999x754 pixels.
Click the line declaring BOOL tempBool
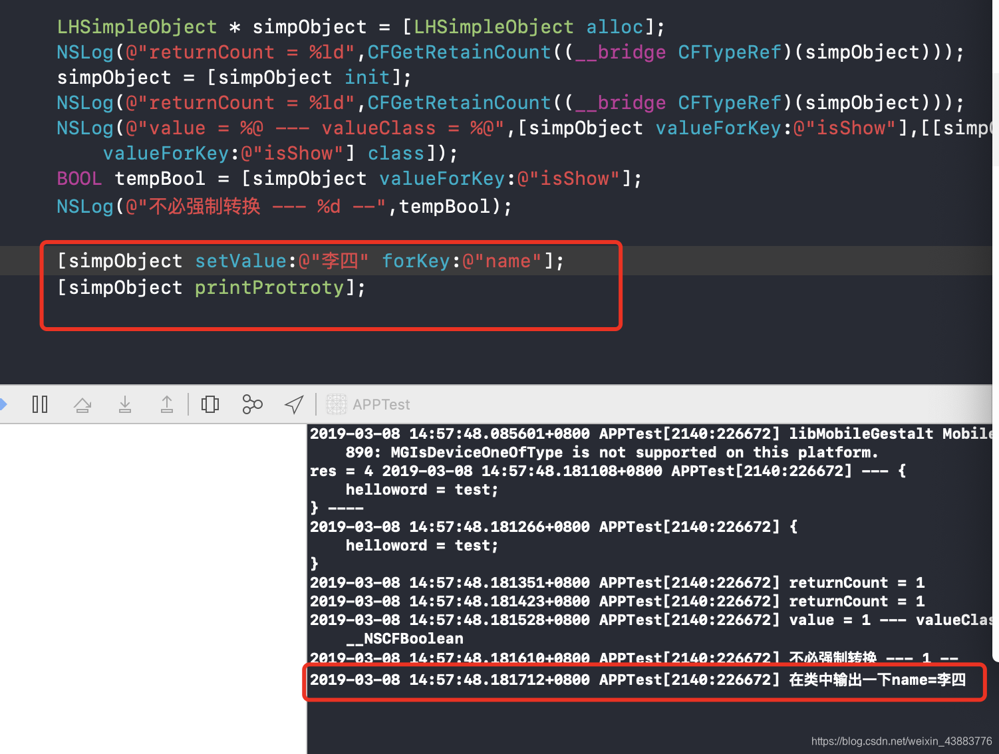[x=349, y=179]
